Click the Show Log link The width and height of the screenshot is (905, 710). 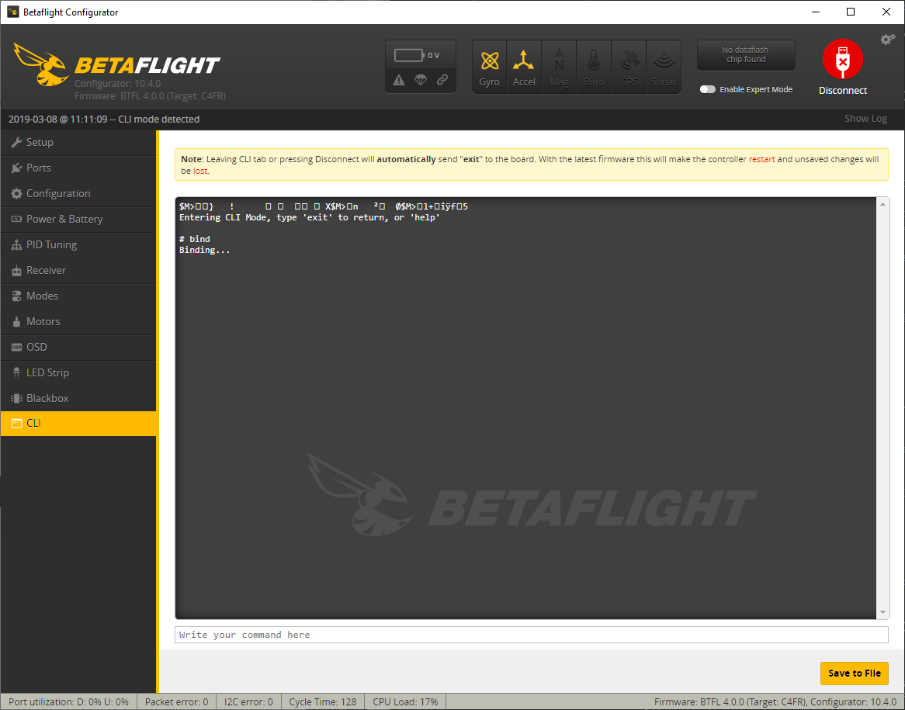coord(865,118)
